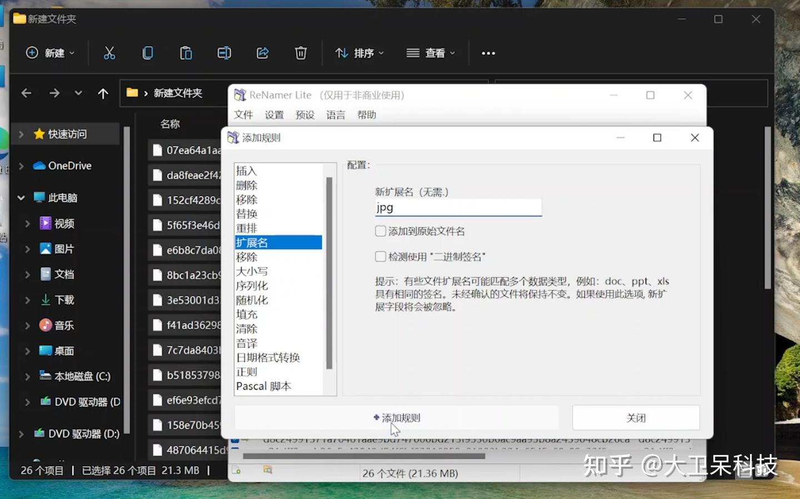The width and height of the screenshot is (800, 499).
Task: Open the three-dots more options menu
Action: [488, 53]
